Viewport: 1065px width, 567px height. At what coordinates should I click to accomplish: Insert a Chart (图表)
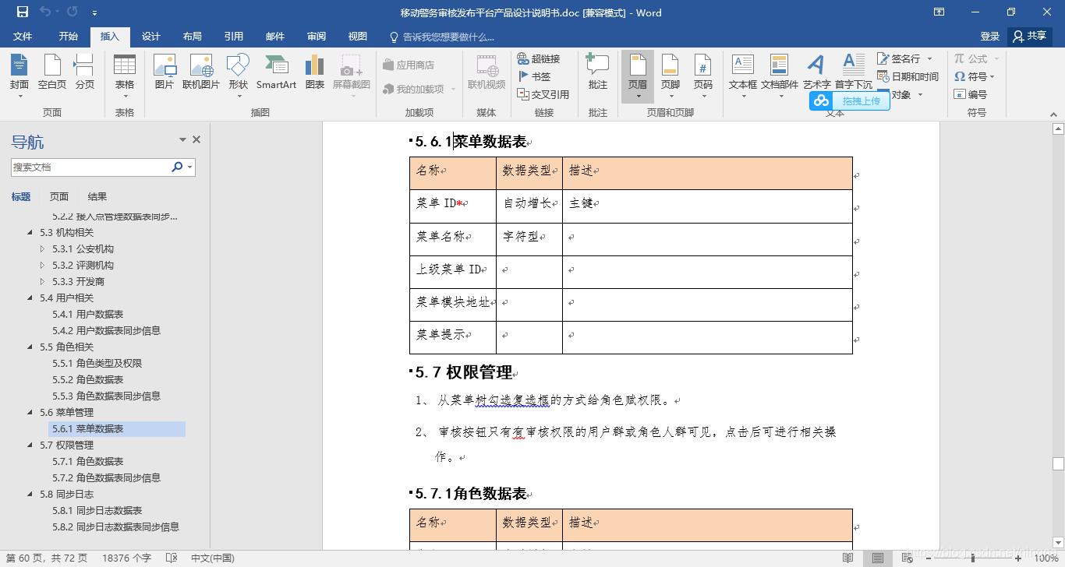(x=315, y=72)
